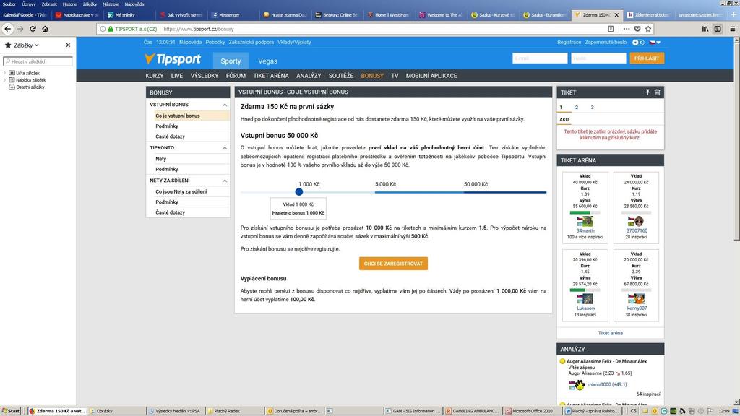Toggle the currency switch in header
740x416 pixels.
(x=638, y=43)
